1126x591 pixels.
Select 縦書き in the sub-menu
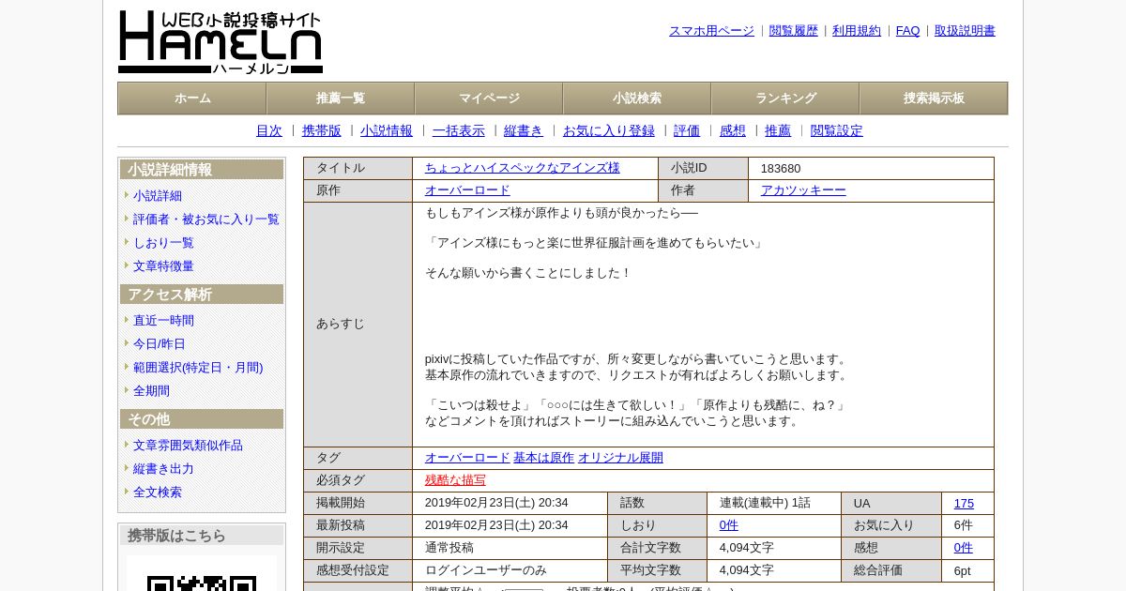click(524, 131)
